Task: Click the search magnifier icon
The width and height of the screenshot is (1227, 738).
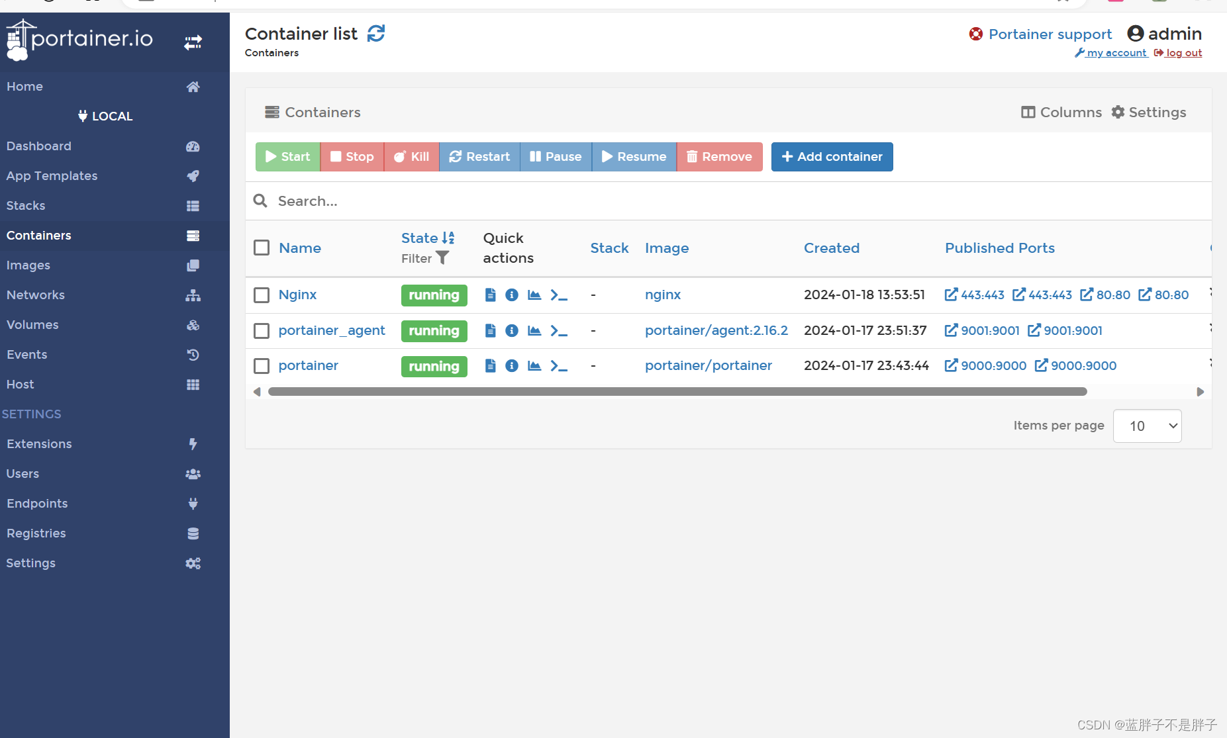Action: pyautogui.click(x=261, y=201)
